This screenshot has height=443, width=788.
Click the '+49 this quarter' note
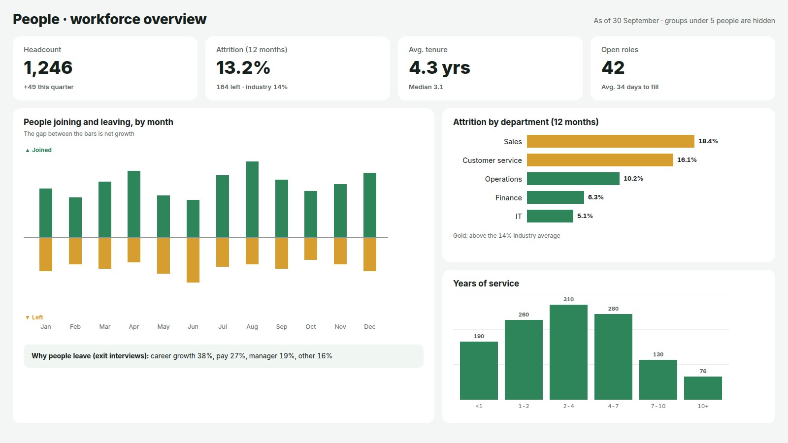click(x=49, y=87)
